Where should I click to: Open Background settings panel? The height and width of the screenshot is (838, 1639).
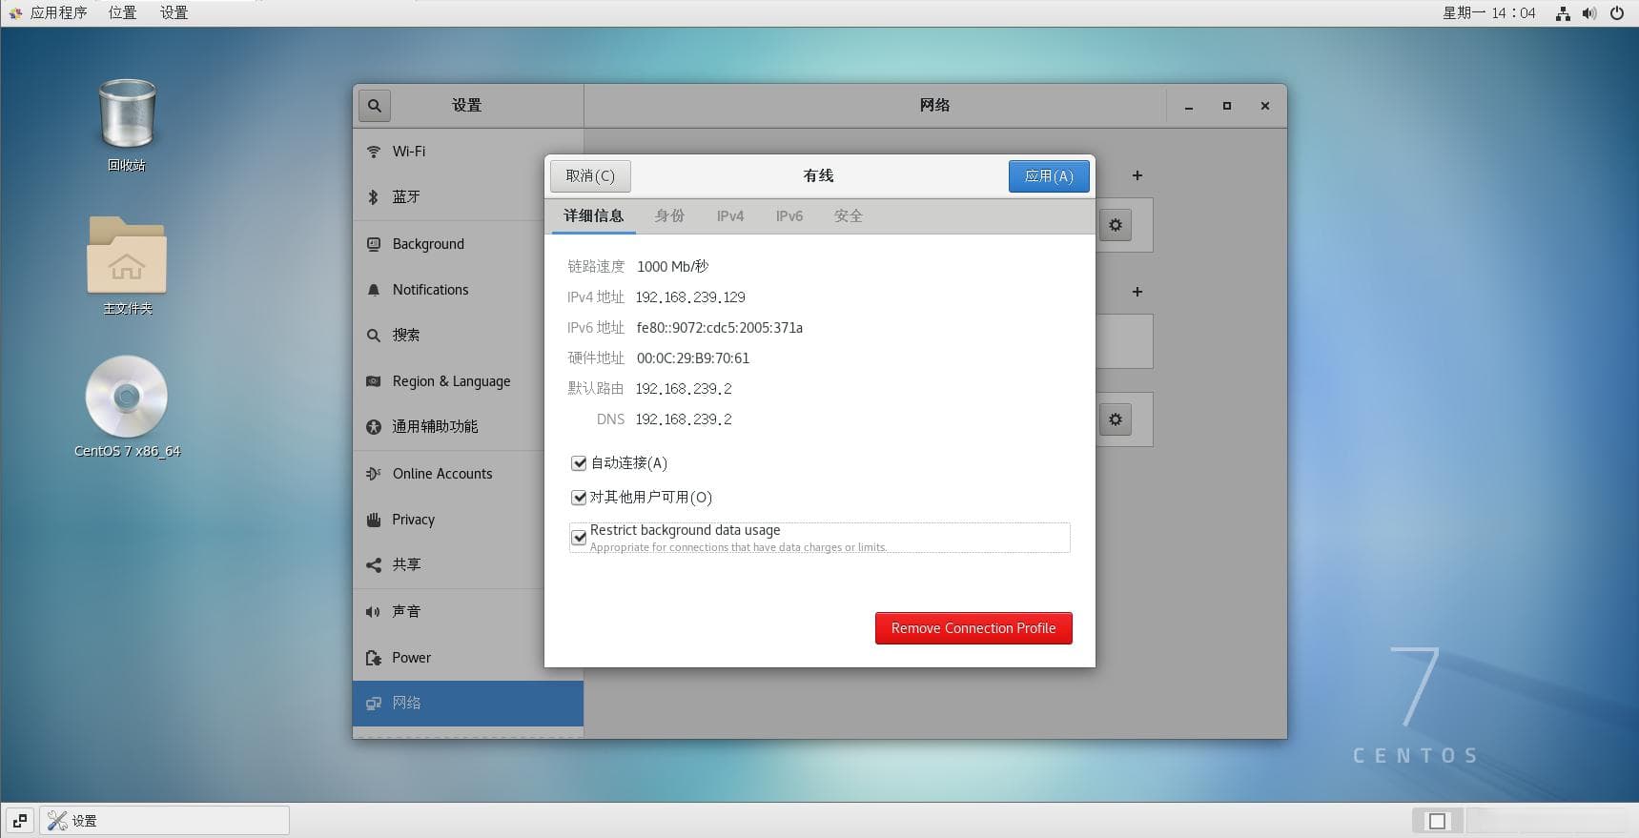point(468,244)
